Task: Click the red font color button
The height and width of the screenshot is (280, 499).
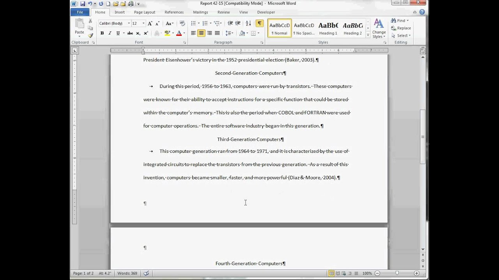Action: point(179,33)
